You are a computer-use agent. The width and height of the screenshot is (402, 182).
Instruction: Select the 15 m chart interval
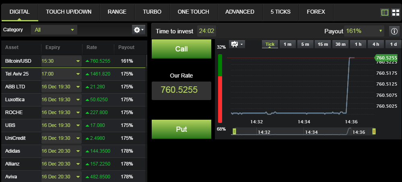pyautogui.click(x=323, y=44)
